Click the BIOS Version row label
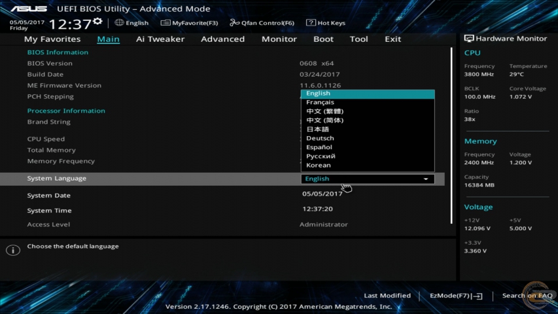The image size is (558, 314). (x=50, y=63)
